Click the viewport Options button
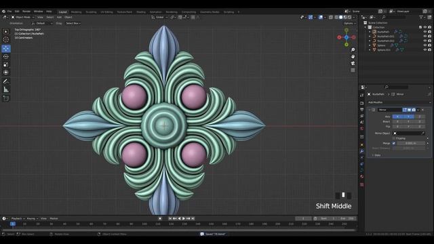Viewport: 434px width, 244px height. 349,24
